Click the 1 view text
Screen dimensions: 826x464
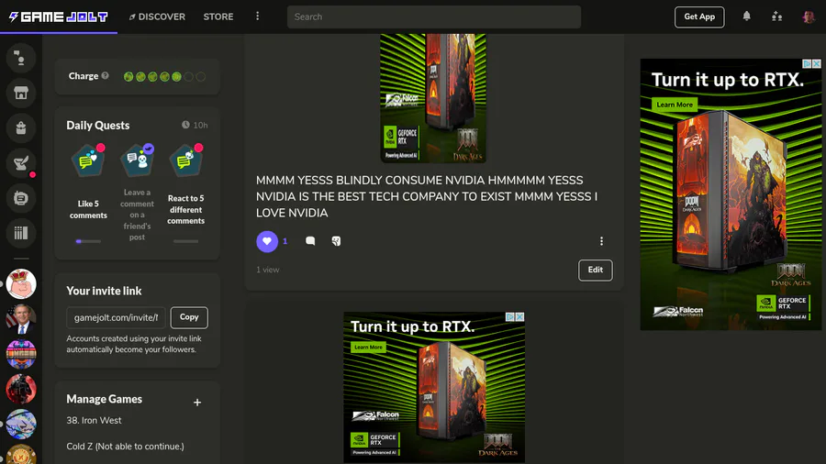[x=268, y=270]
